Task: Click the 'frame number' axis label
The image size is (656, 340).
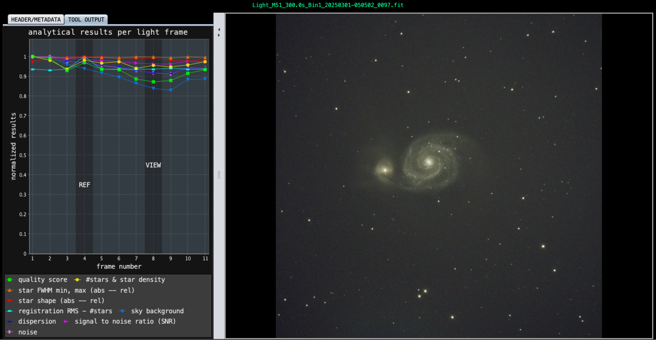Action: coord(119,267)
